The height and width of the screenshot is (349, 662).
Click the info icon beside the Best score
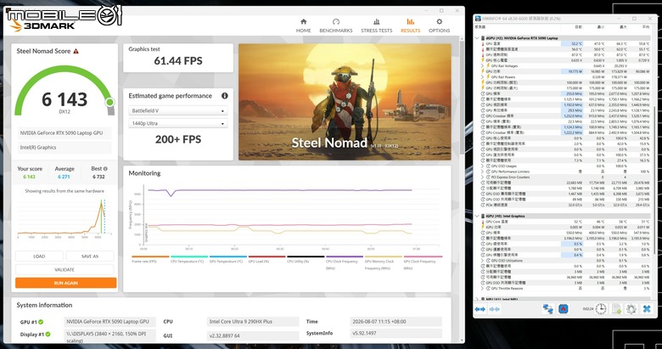[x=105, y=169]
